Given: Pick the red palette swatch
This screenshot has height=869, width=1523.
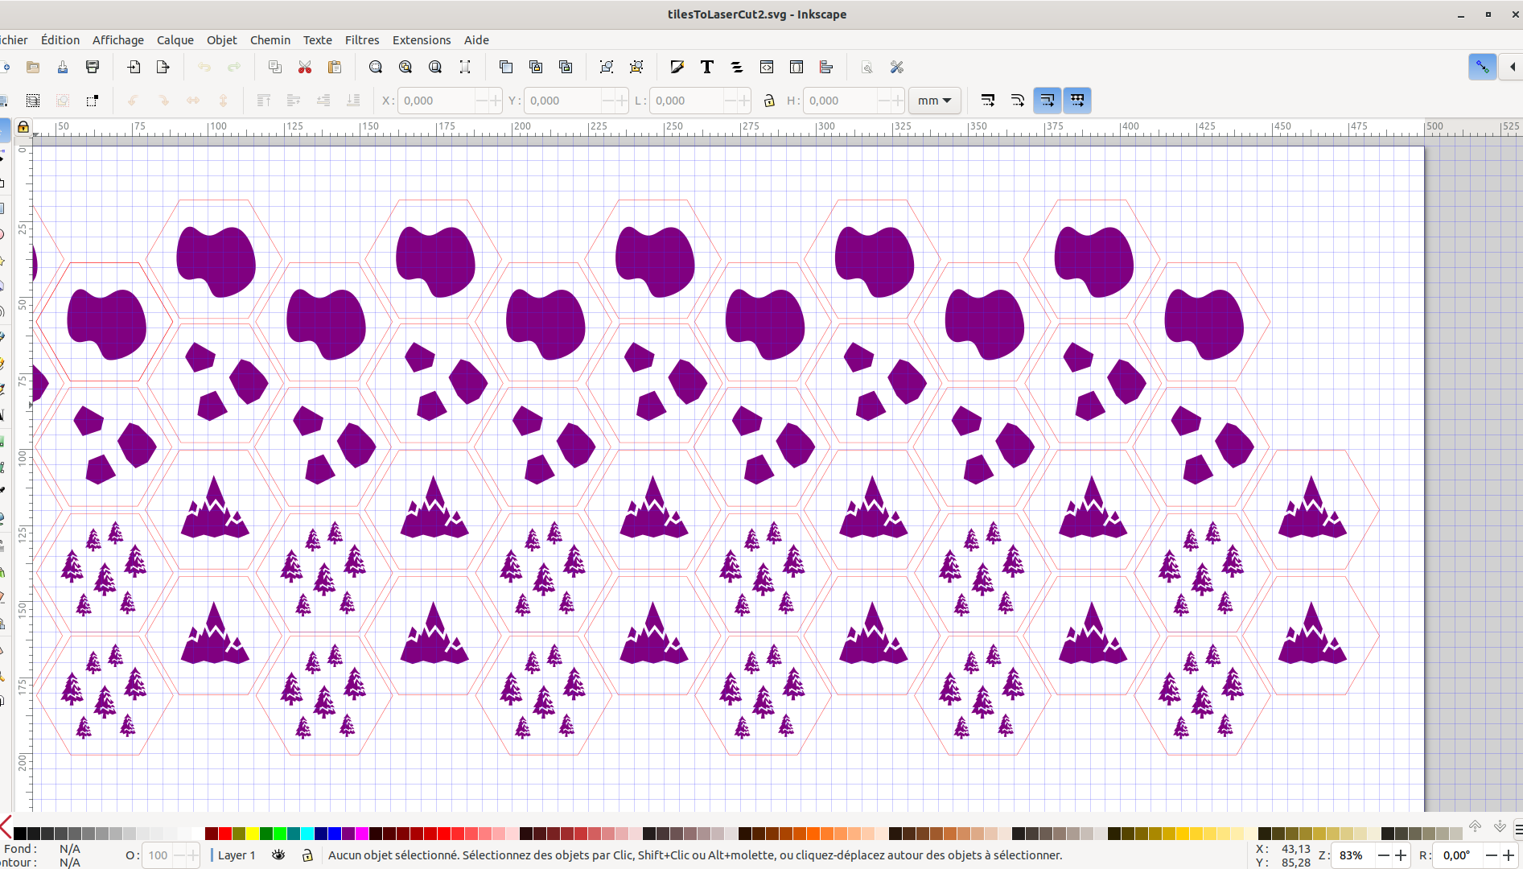Looking at the screenshot, I should point(225,833).
